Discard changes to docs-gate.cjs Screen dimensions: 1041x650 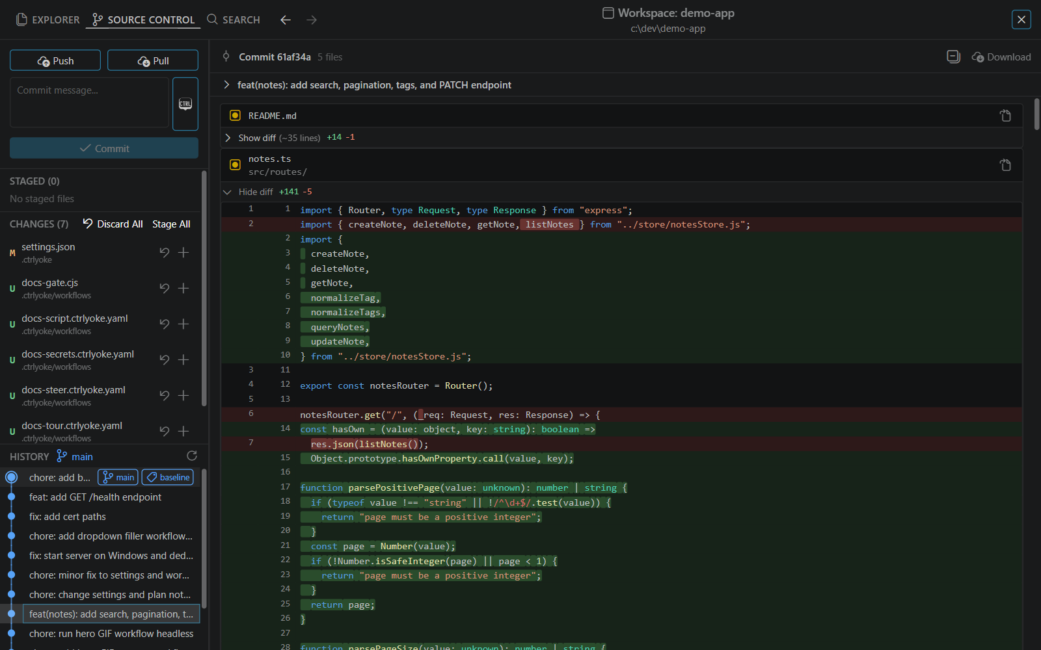tap(165, 288)
